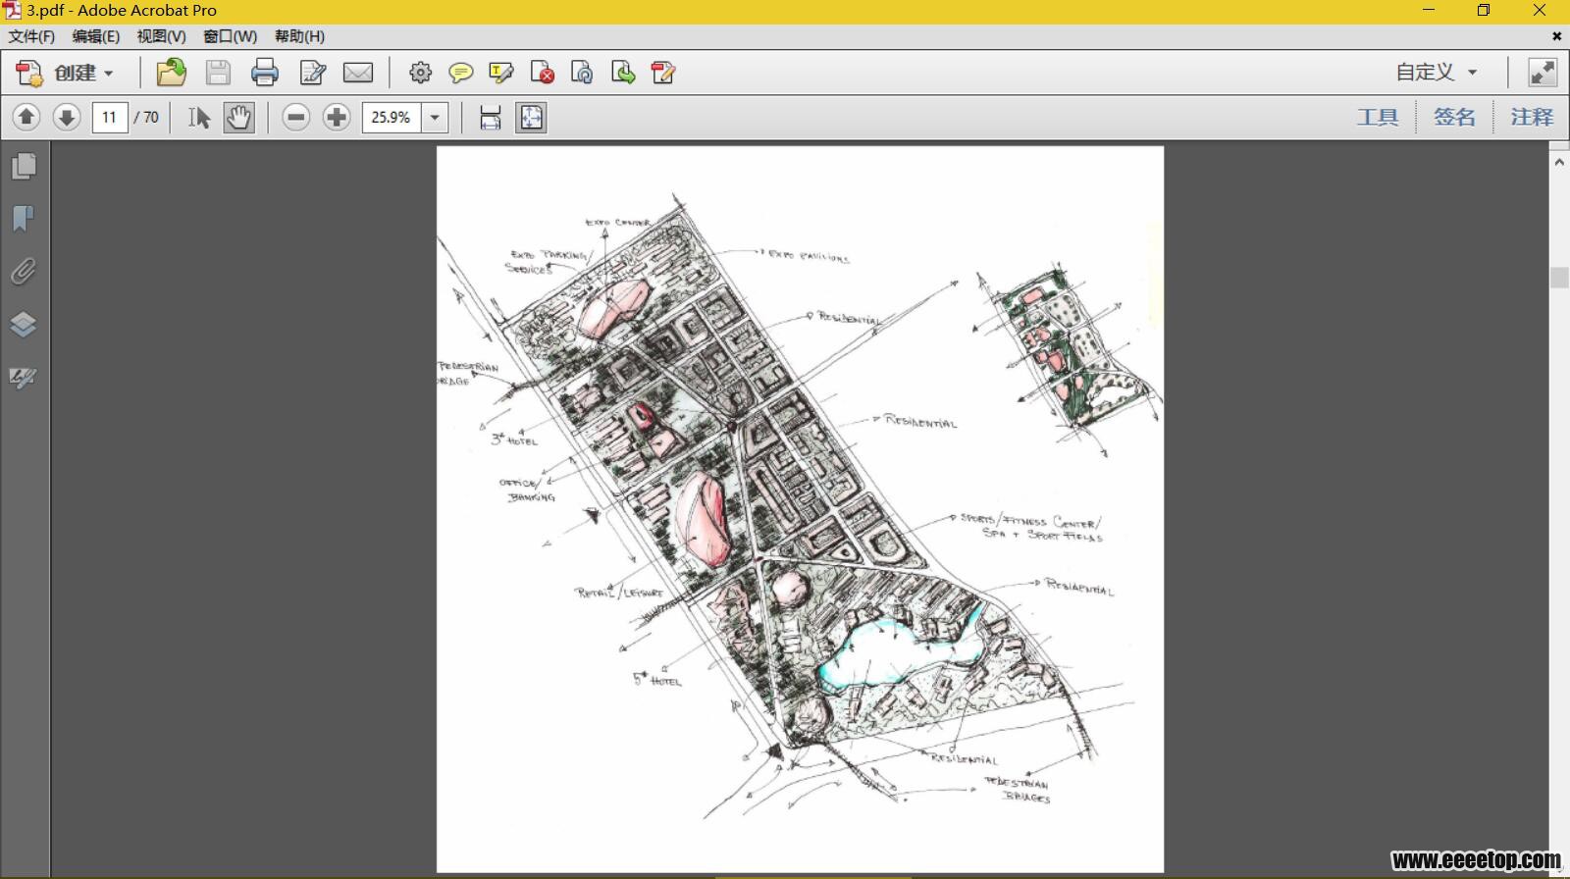The width and height of the screenshot is (1570, 879).
Task: Print the document via printer icon
Action: click(x=265, y=73)
